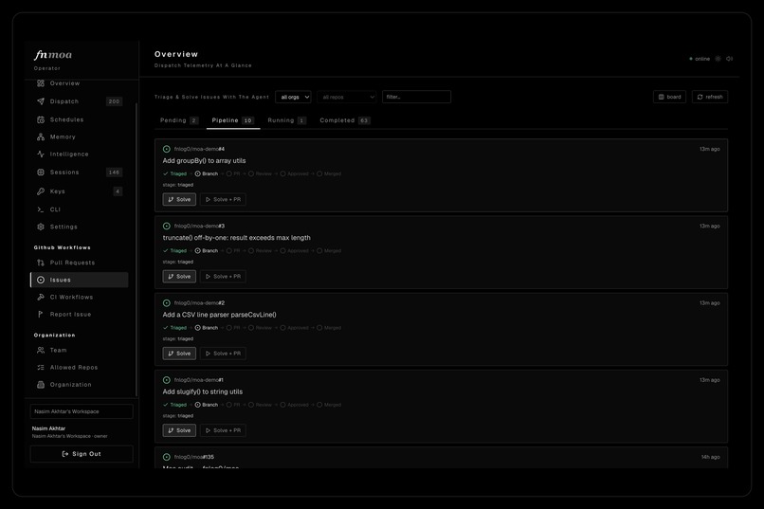The height and width of the screenshot is (509, 764).
Task: Click the online status indicator
Action: (700, 59)
